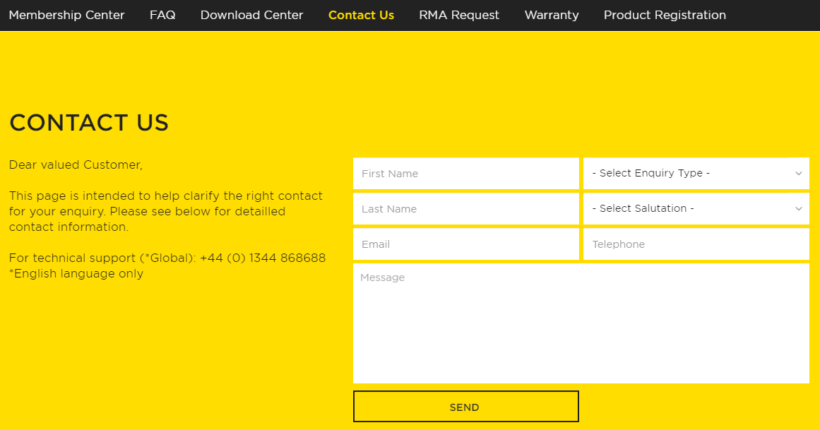The height and width of the screenshot is (430, 820).
Task: Open the Download Center tab
Action: (x=251, y=15)
